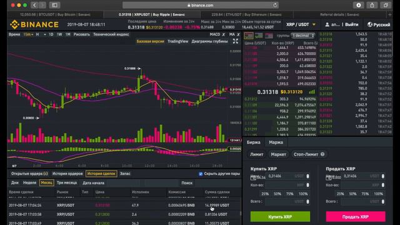Click the user account icon

[327, 25]
